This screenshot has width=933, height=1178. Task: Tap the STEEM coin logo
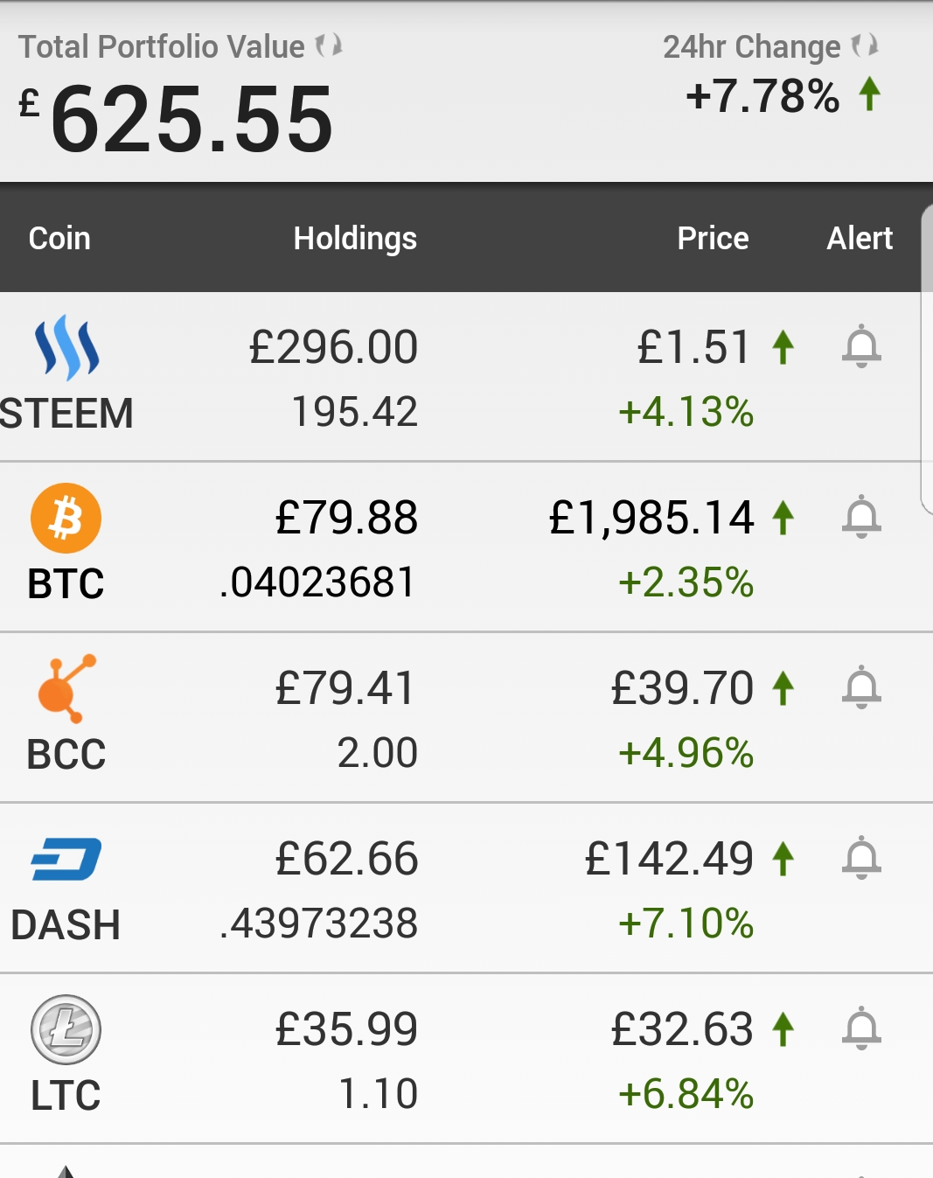tap(66, 347)
